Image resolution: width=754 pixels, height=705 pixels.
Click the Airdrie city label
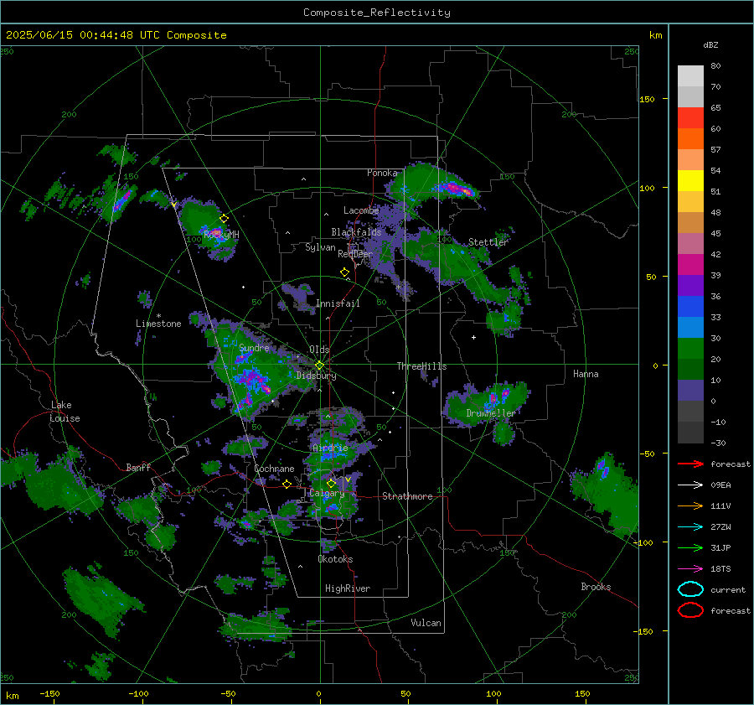pos(330,448)
